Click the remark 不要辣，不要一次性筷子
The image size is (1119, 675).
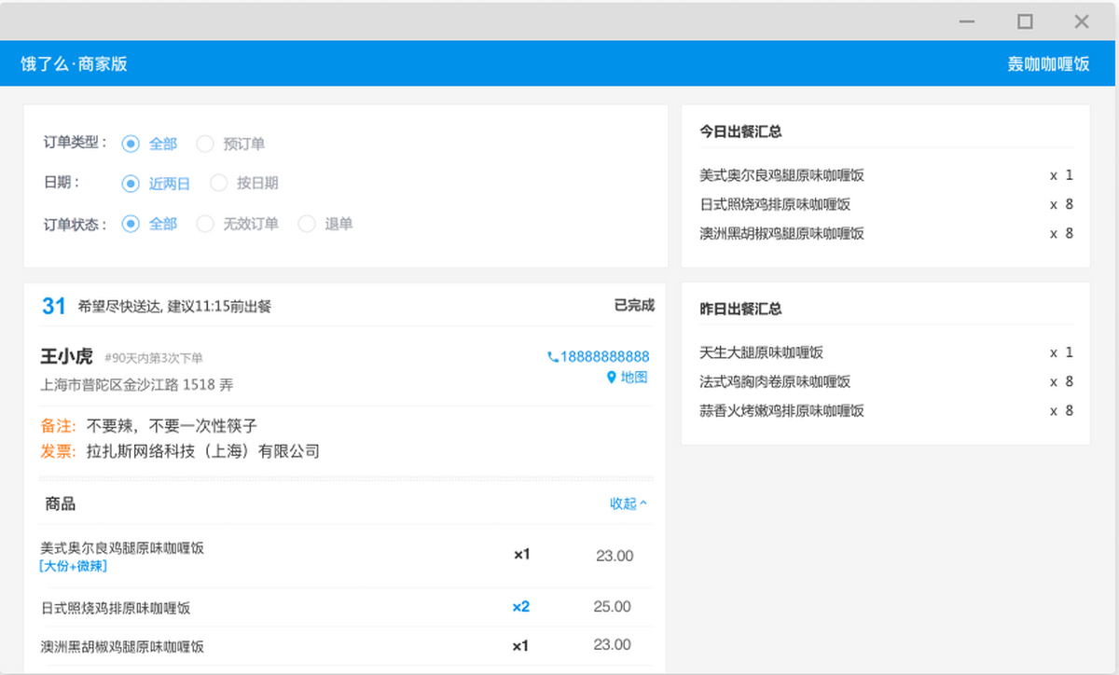pos(172,426)
